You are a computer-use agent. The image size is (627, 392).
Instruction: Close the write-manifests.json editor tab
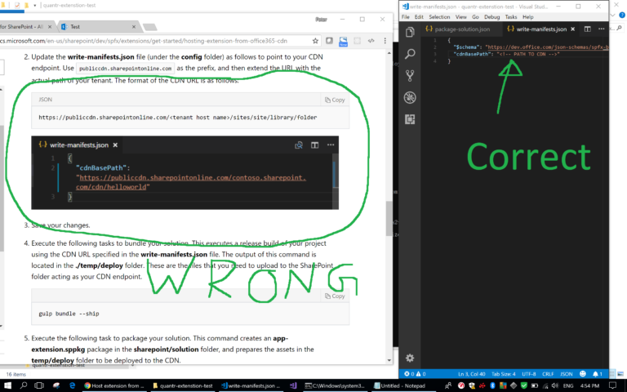point(572,29)
